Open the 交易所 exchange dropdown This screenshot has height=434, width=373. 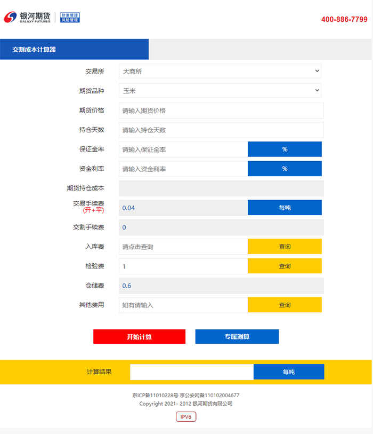[x=220, y=71]
